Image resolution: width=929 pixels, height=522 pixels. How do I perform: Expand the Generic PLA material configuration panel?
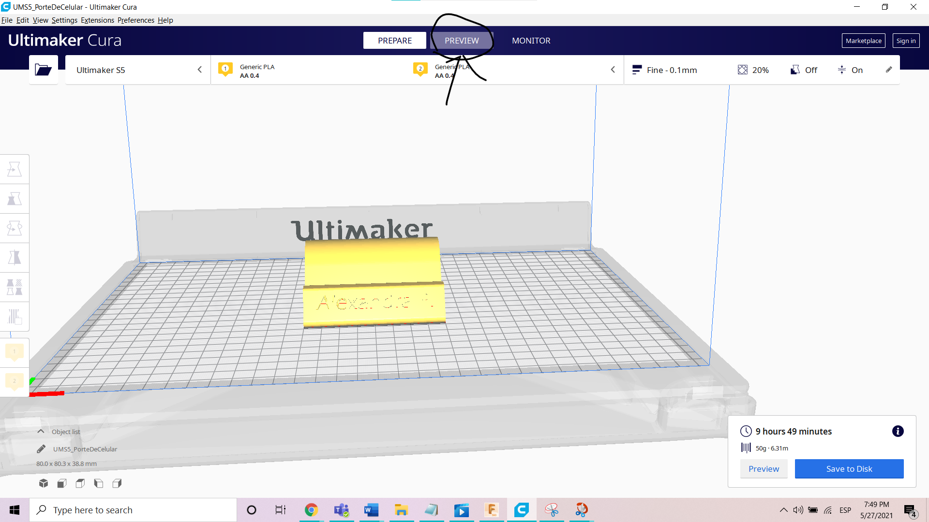[613, 70]
